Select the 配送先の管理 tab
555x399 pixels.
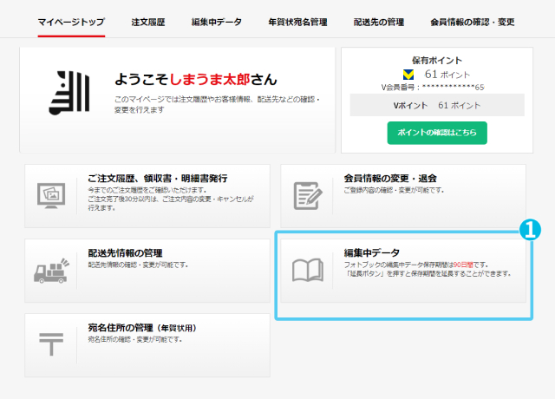[379, 22]
